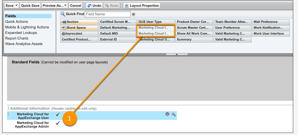Viewport: 298px width, 135px height.
Task: Select the Team Member Alloc... field
Action: point(233,22)
